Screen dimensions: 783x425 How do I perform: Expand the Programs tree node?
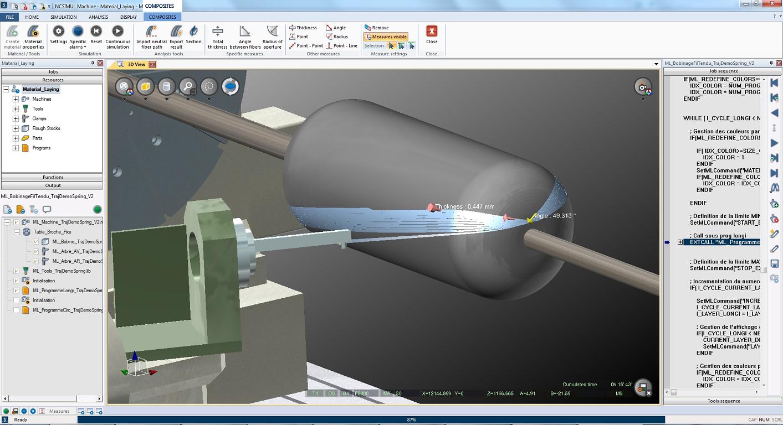(16, 148)
